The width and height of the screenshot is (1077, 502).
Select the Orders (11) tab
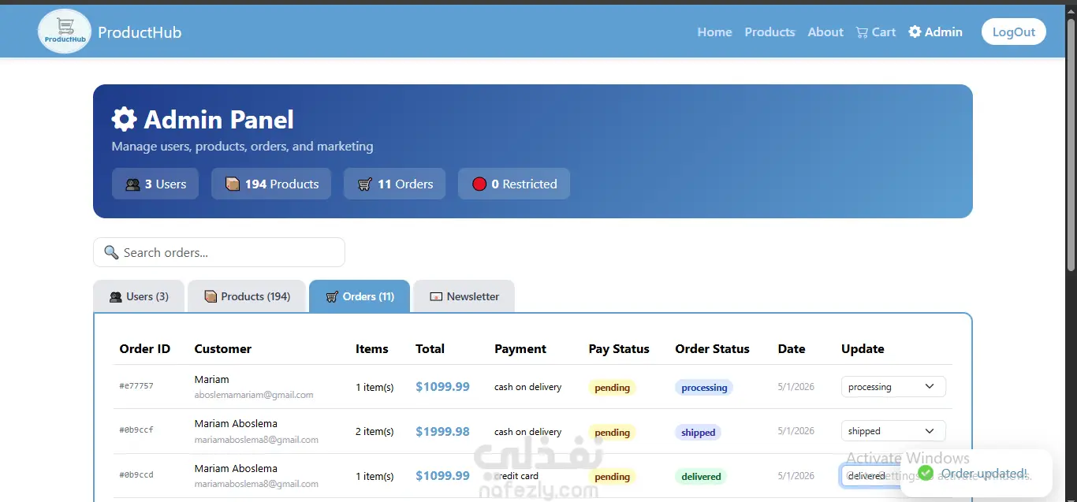(x=360, y=296)
